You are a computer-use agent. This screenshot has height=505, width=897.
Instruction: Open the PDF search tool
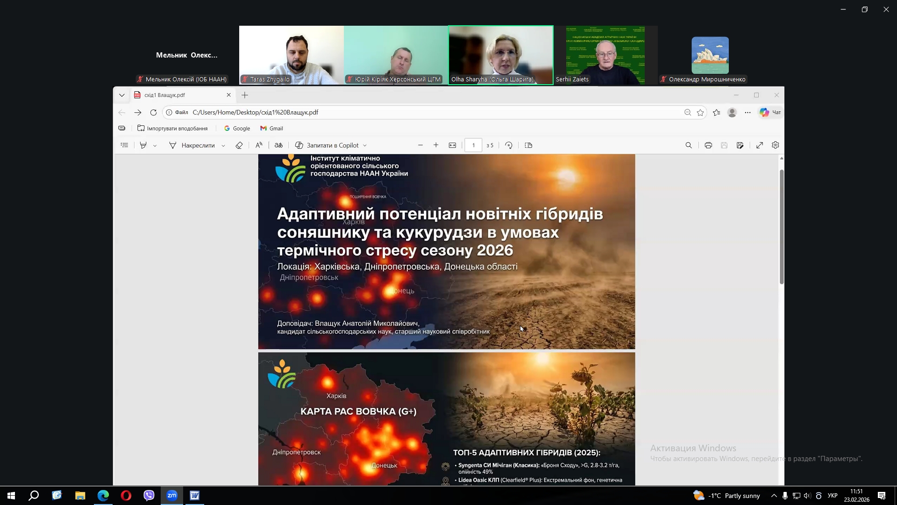tap(689, 145)
